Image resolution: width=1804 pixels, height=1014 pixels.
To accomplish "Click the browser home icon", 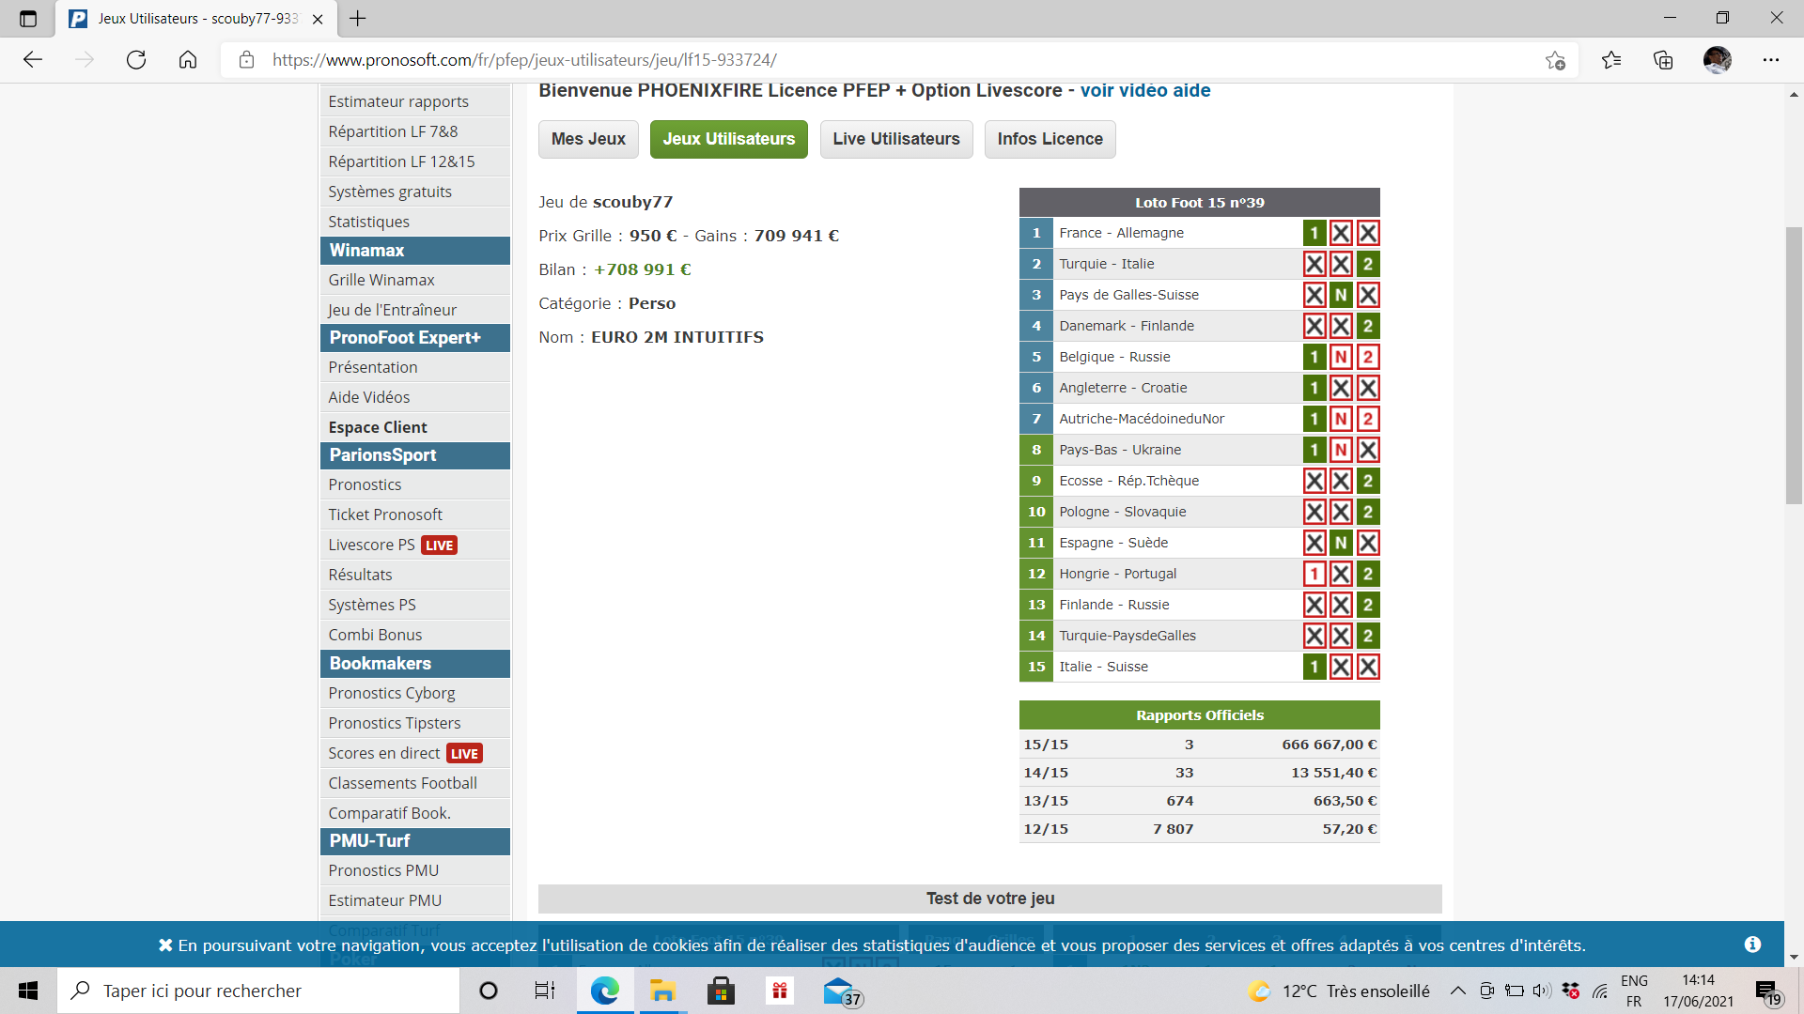I will click(188, 60).
